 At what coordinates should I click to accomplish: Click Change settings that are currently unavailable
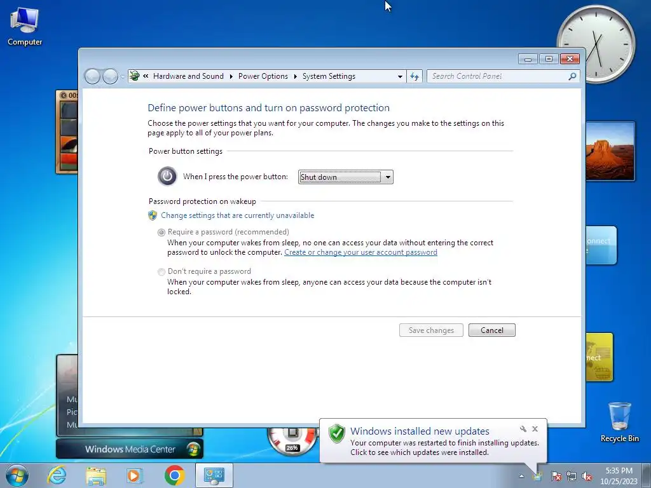tap(238, 215)
